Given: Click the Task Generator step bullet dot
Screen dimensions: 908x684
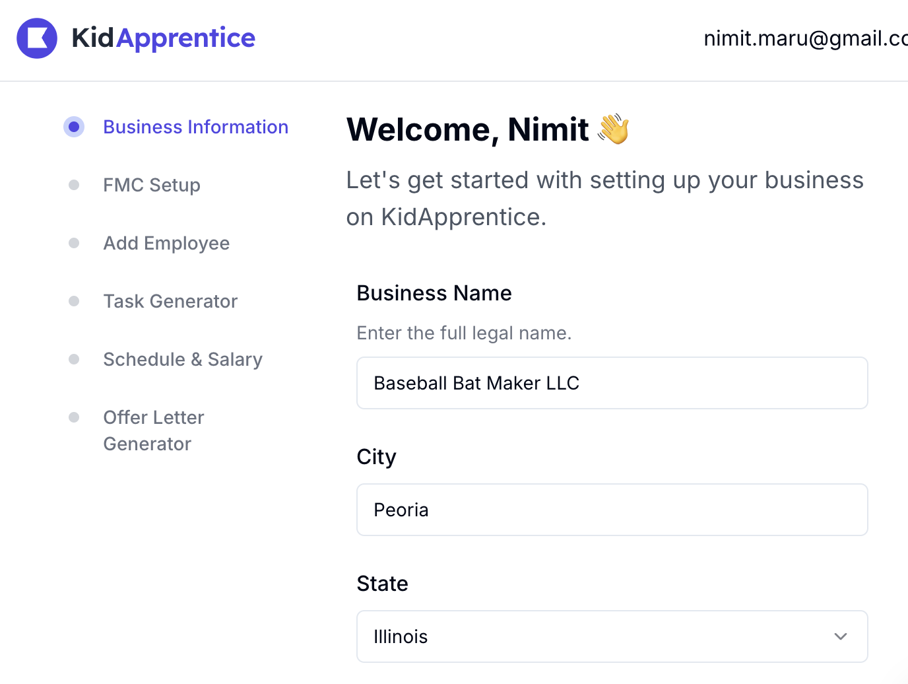Looking at the screenshot, I should point(74,301).
